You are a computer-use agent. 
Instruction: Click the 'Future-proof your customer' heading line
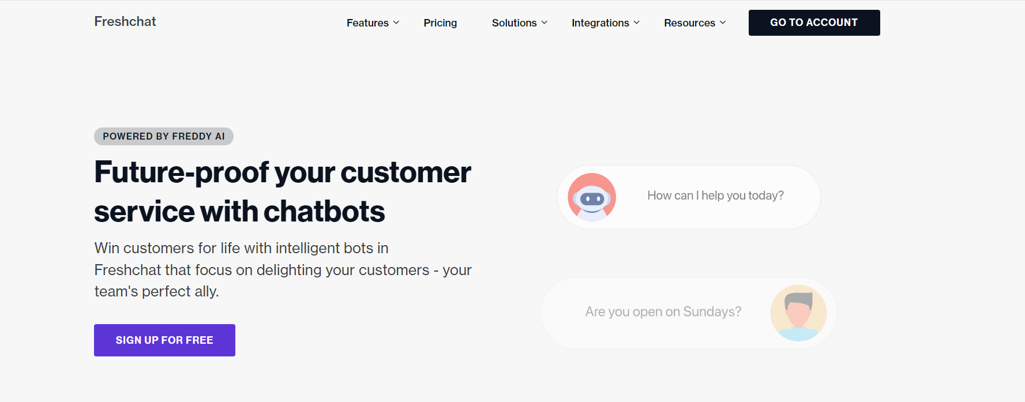click(x=283, y=172)
